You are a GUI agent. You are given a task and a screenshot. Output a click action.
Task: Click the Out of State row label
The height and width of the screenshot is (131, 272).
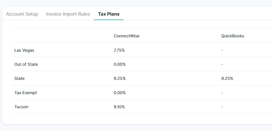(x=26, y=64)
